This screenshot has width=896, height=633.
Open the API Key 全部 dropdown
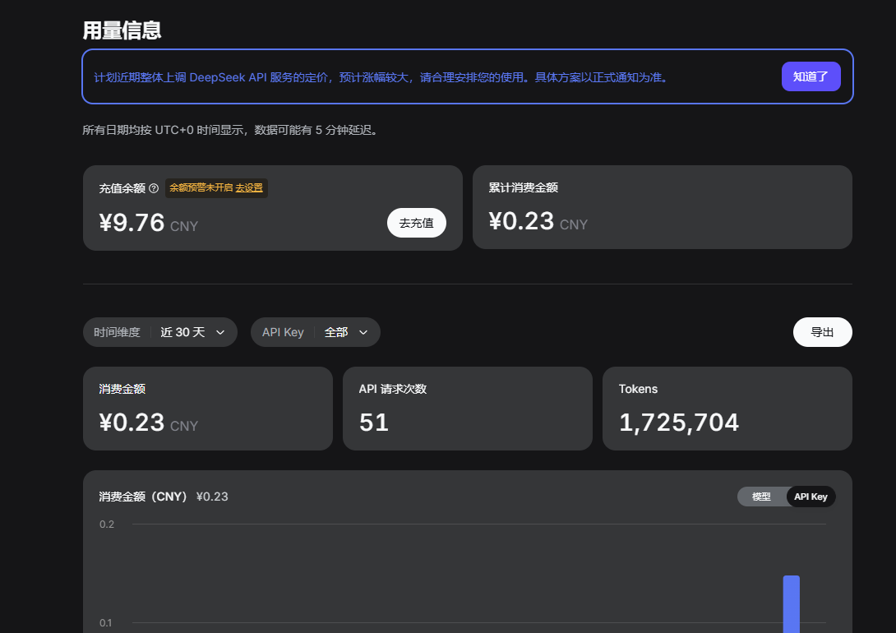pos(316,332)
